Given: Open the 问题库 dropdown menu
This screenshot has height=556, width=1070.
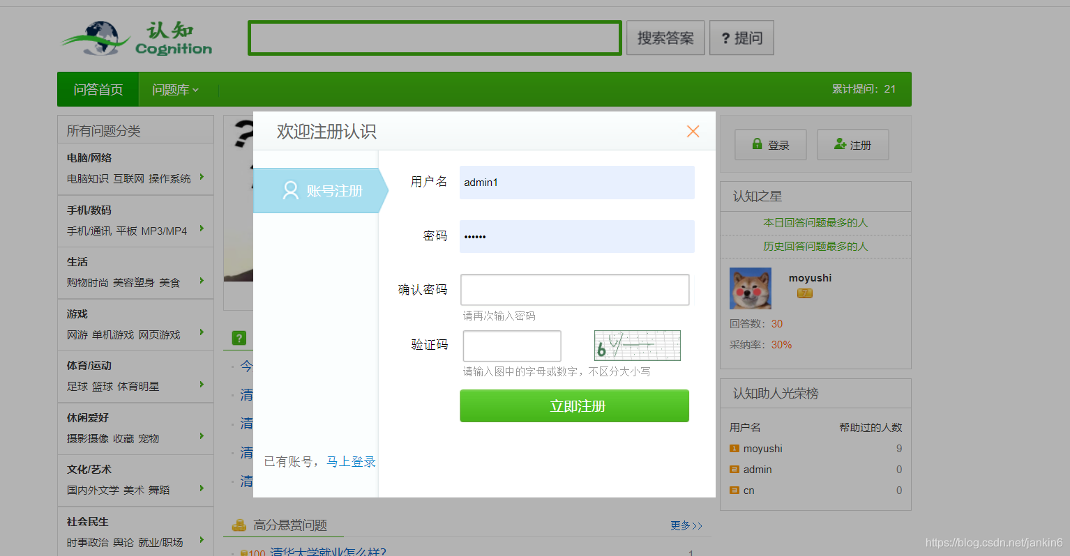Looking at the screenshot, I should coord(174,89).
